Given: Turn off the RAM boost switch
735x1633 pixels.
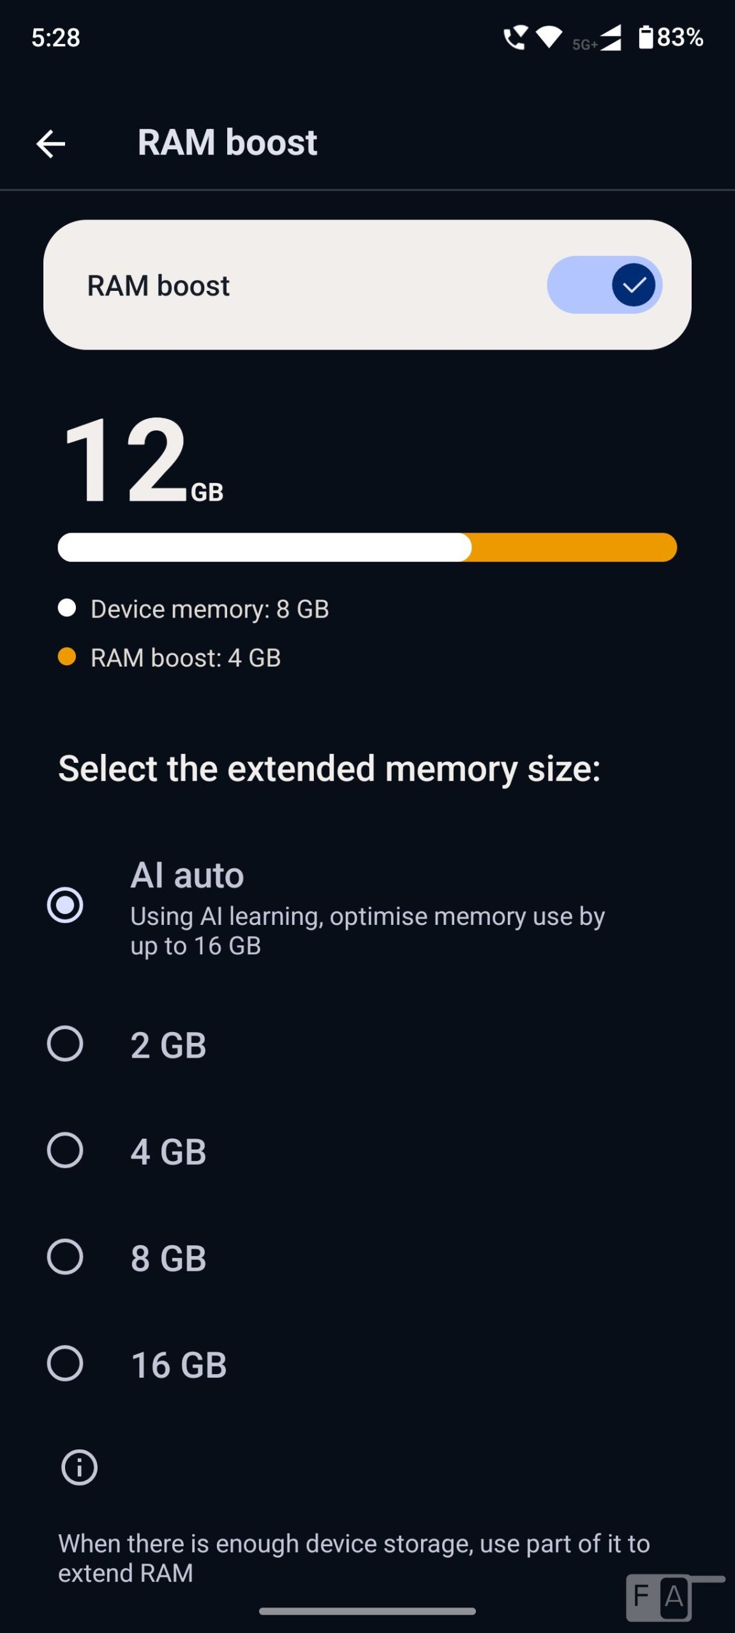Looking at the screenshot, I should click(604, 284).
